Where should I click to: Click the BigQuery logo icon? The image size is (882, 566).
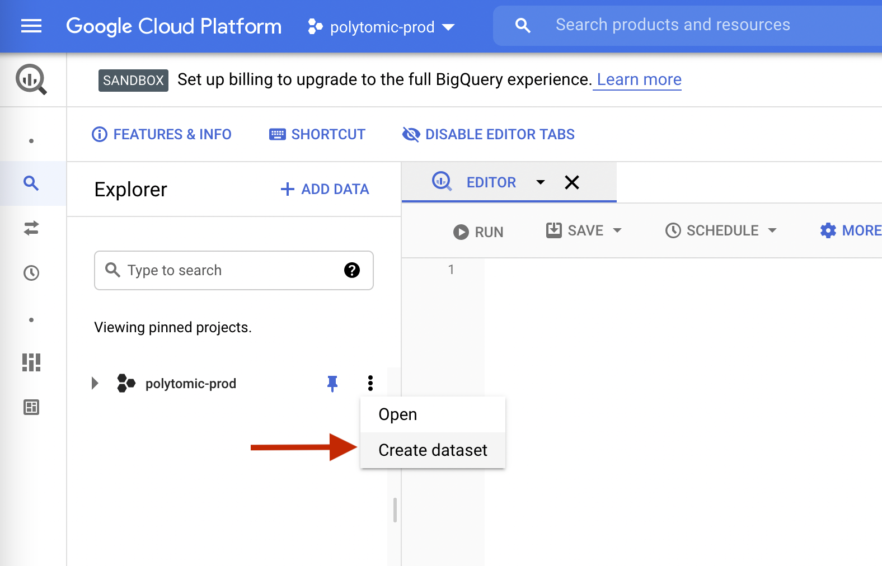click(x=31, y=79)
